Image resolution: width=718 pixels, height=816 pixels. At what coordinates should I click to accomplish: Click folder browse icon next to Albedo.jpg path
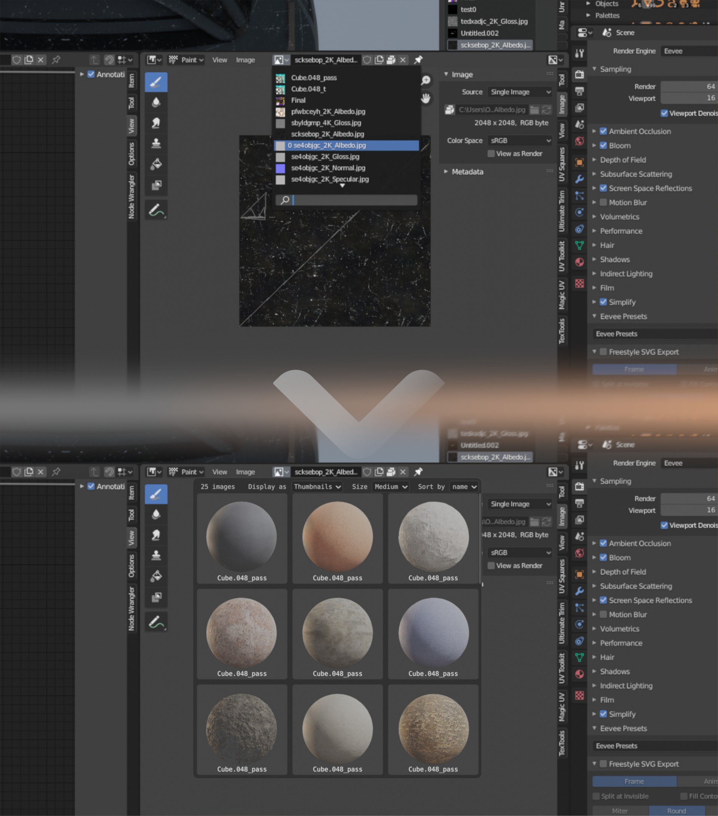[x=534, y=109]
